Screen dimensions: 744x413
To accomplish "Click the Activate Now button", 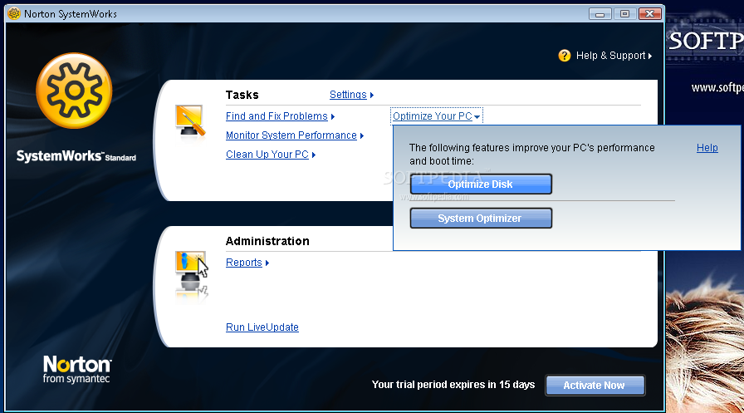I will tap(595, 386).
